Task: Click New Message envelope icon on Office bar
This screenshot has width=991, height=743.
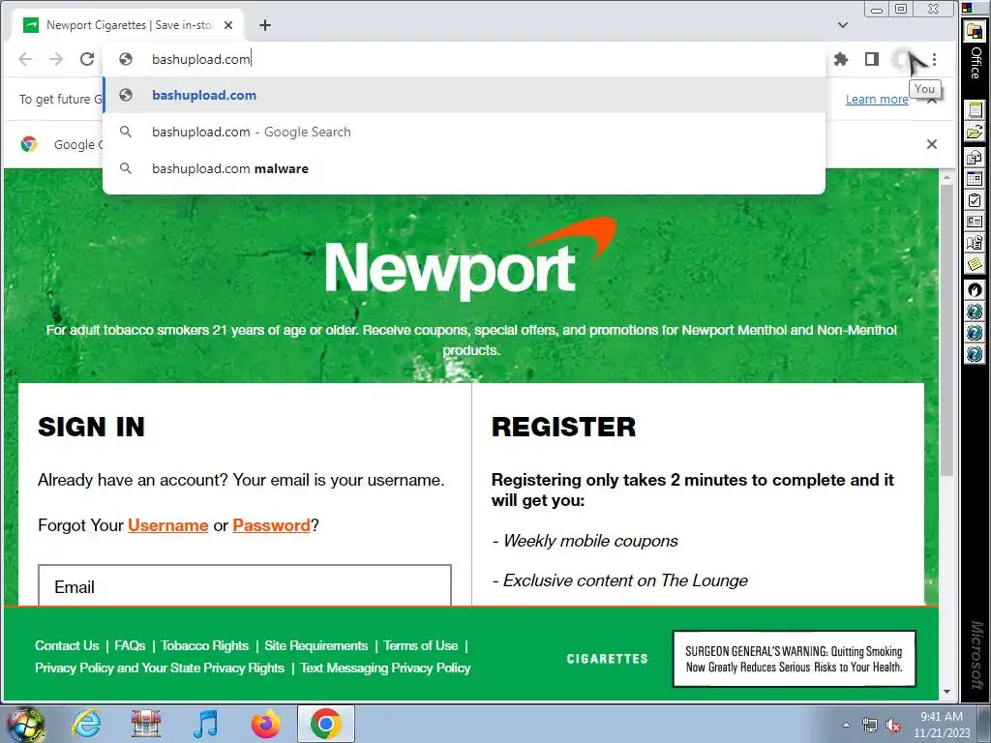Action: [x=976, y=157]
